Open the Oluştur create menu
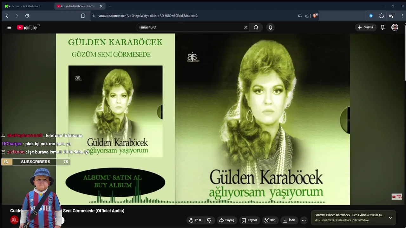The width and height of the screenshot is (406, 228). (365, 28)
